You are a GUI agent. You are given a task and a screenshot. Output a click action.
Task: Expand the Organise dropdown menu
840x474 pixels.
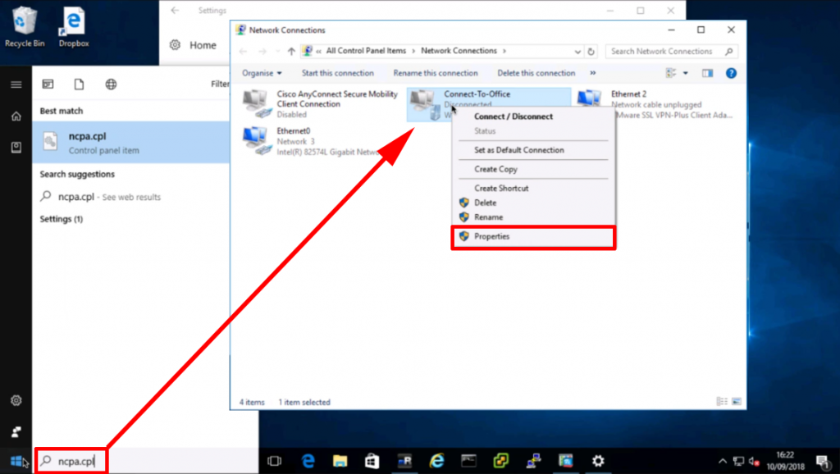(x=262, y=73)
